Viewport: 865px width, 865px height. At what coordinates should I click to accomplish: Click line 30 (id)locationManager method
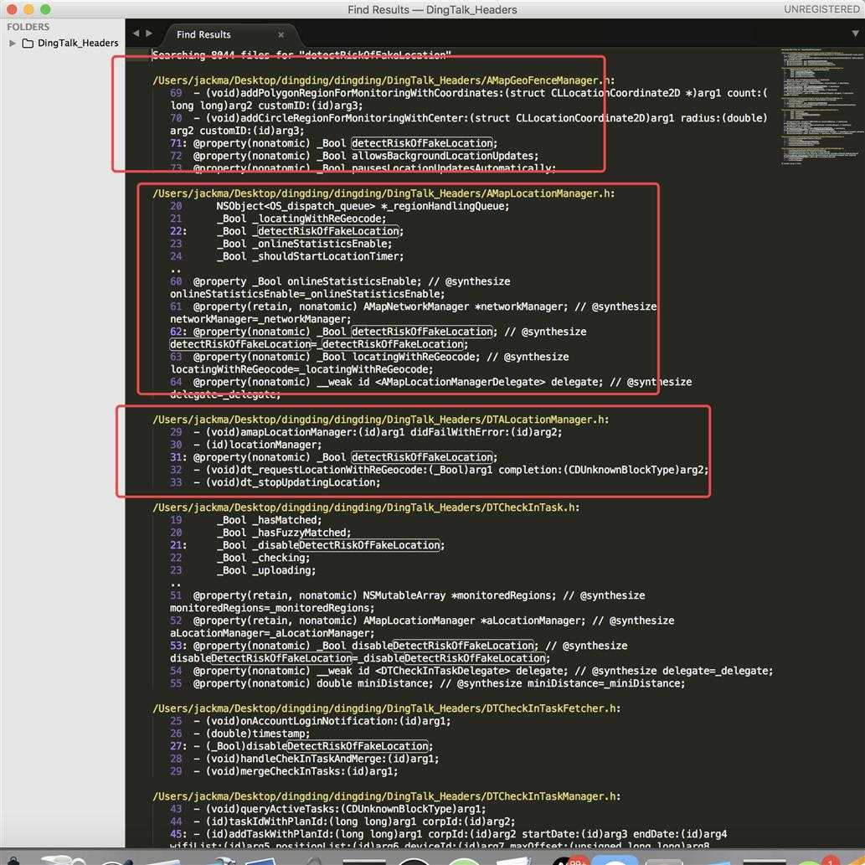[x=246, y=445]
